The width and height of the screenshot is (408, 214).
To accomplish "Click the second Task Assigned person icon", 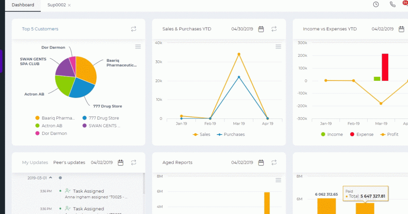I will click(x=67, y=209).
